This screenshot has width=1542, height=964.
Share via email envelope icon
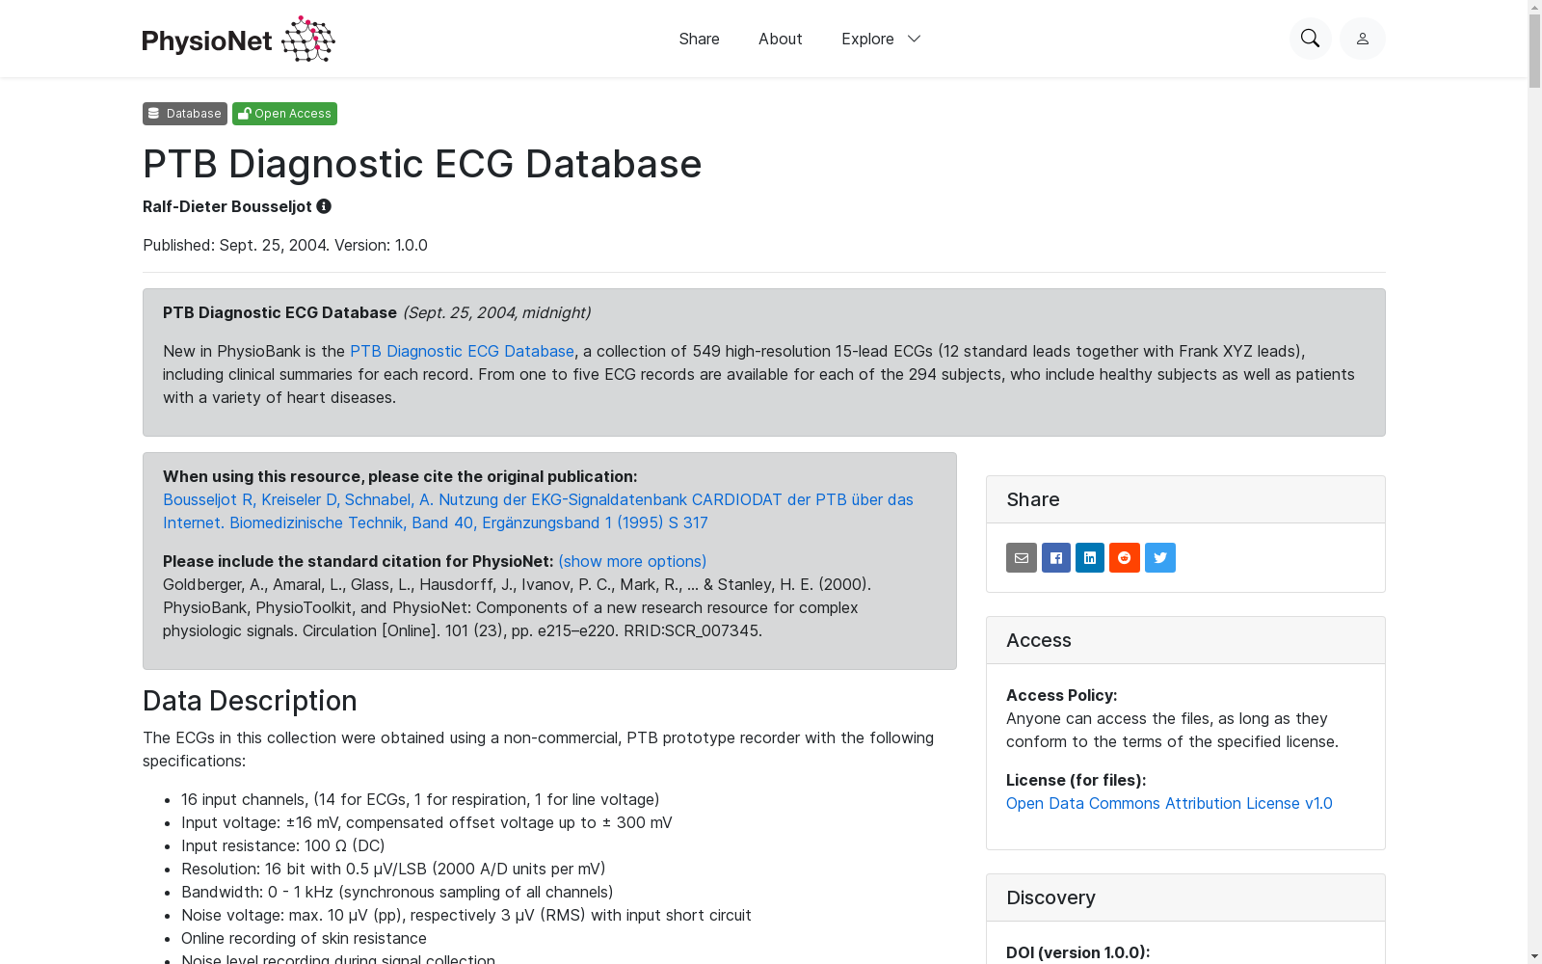[x=1022, y=557]
